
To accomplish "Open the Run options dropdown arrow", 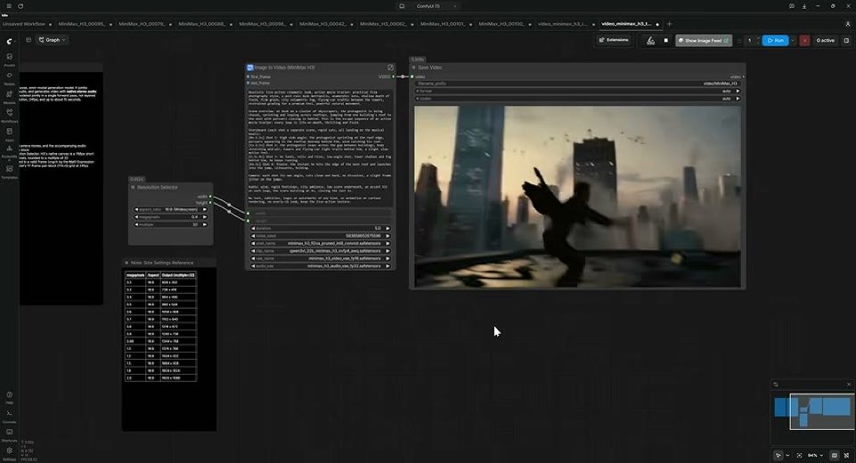I will pyautogui.click(x=793, y=40).
